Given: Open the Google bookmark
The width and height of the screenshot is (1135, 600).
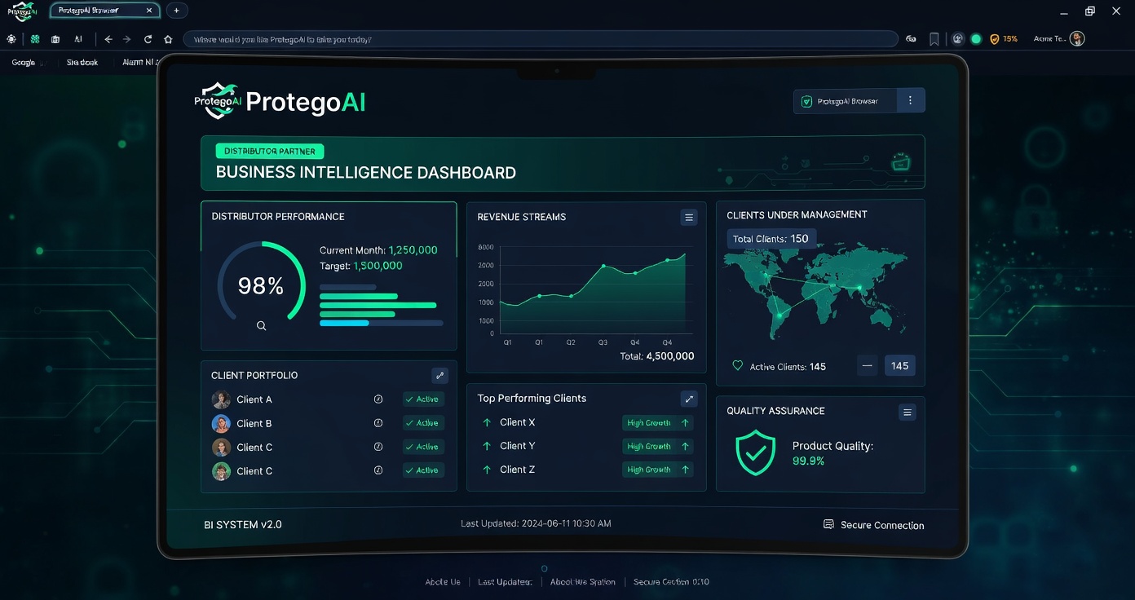Looking at the screenshot, I should [x=24, y=63].
